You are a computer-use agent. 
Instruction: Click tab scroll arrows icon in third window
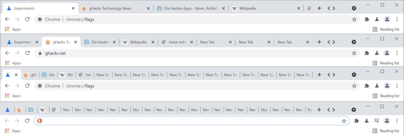point(331,74)
